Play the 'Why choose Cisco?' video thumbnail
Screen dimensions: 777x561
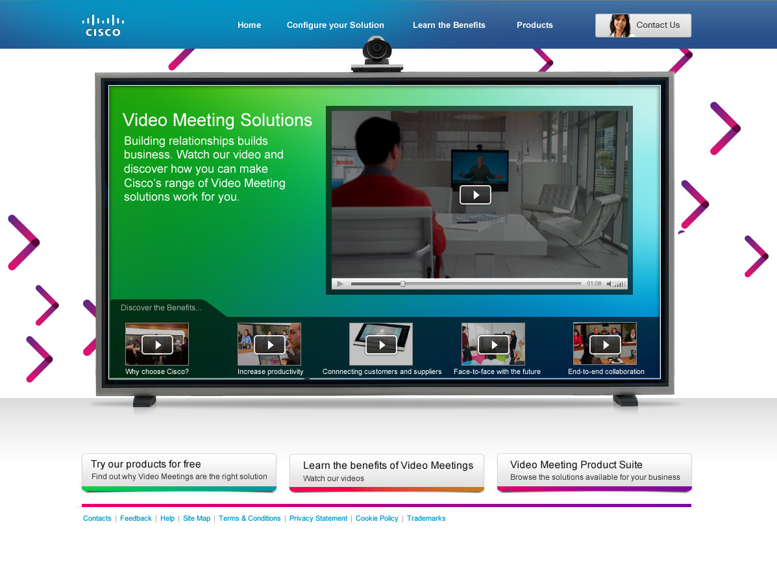click(x=157, y=344)
